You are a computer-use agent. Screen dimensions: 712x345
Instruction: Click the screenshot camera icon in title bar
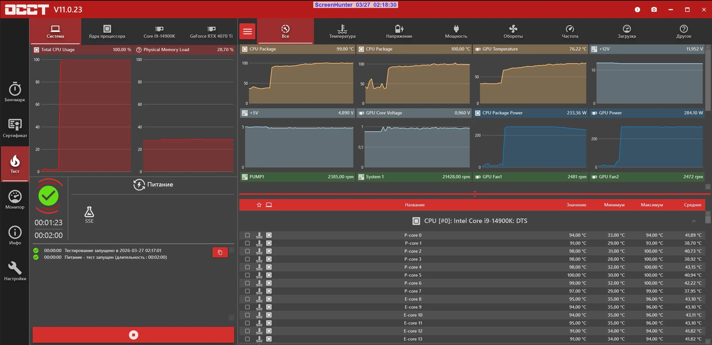(x=654, y=10)
